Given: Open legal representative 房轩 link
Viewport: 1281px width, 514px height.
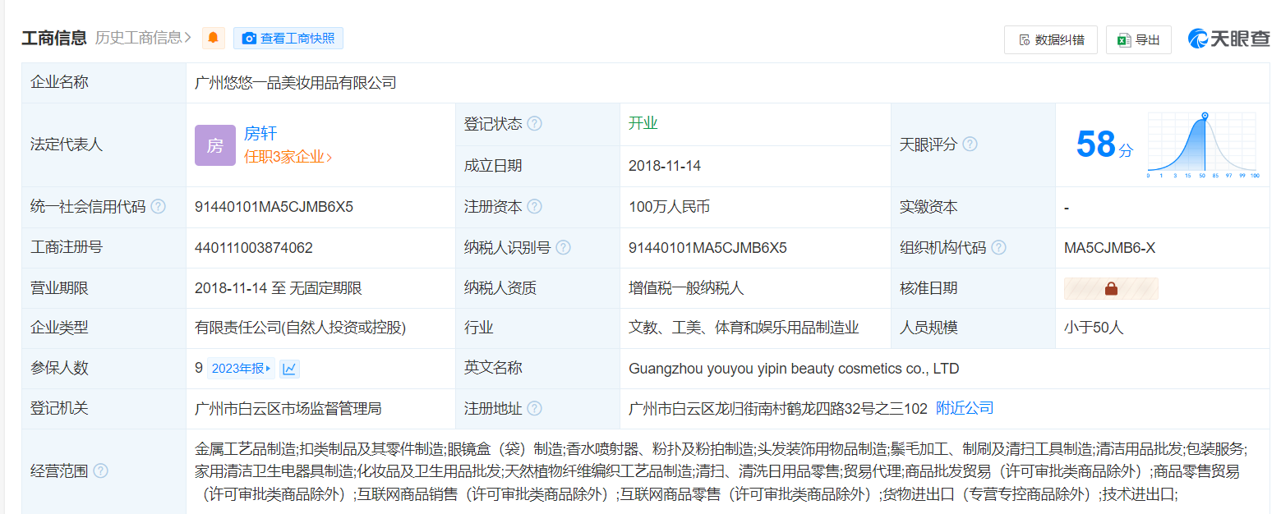Looking at the screenshot, I should point(260,134).
